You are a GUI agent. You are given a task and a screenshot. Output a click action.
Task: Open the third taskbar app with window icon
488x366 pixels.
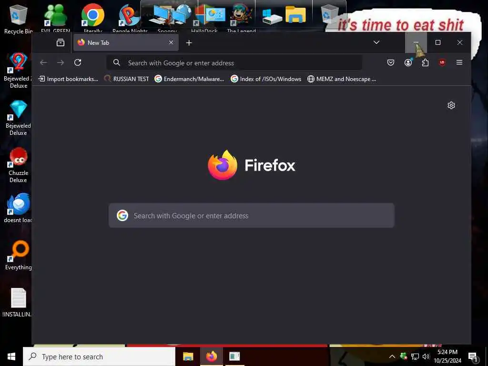pyautogui.click(x=234, y=356)
